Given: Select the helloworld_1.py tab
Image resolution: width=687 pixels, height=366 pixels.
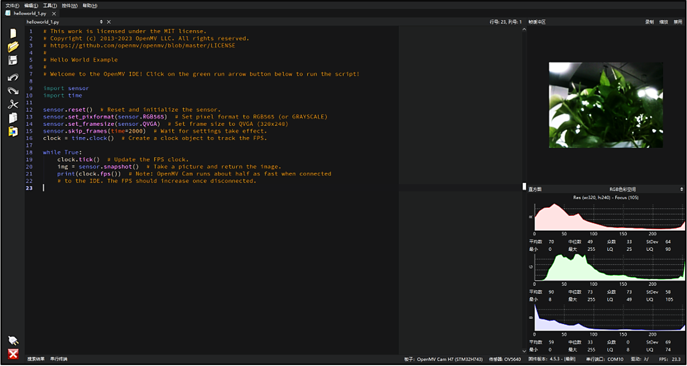Looking at the screenshot, I should click(30, 13).
